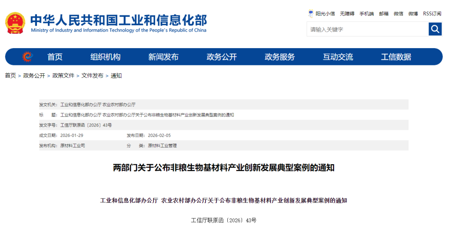Image resolution: width=453 pixels, height=227 pixels.
Task: Open the 组织机构 menu item
Action: 105,57
